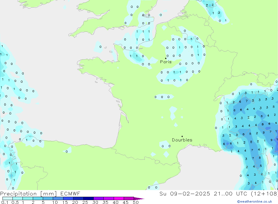Click the ECMWF model label
Screen dimensions: 278x204
coord(70,193)
